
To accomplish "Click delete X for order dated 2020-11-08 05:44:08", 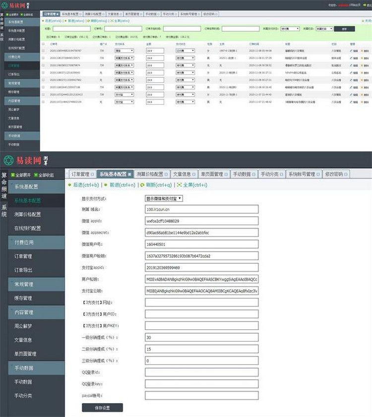I will point(362,51).
